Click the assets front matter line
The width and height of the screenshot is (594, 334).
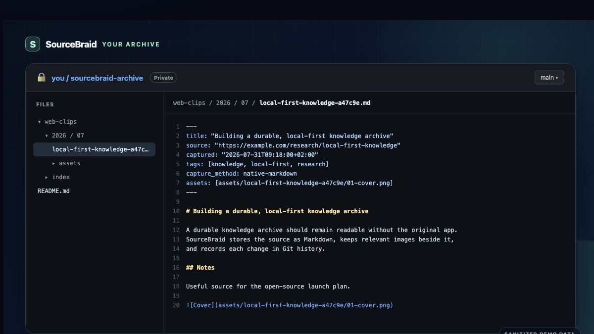(290, 183)
